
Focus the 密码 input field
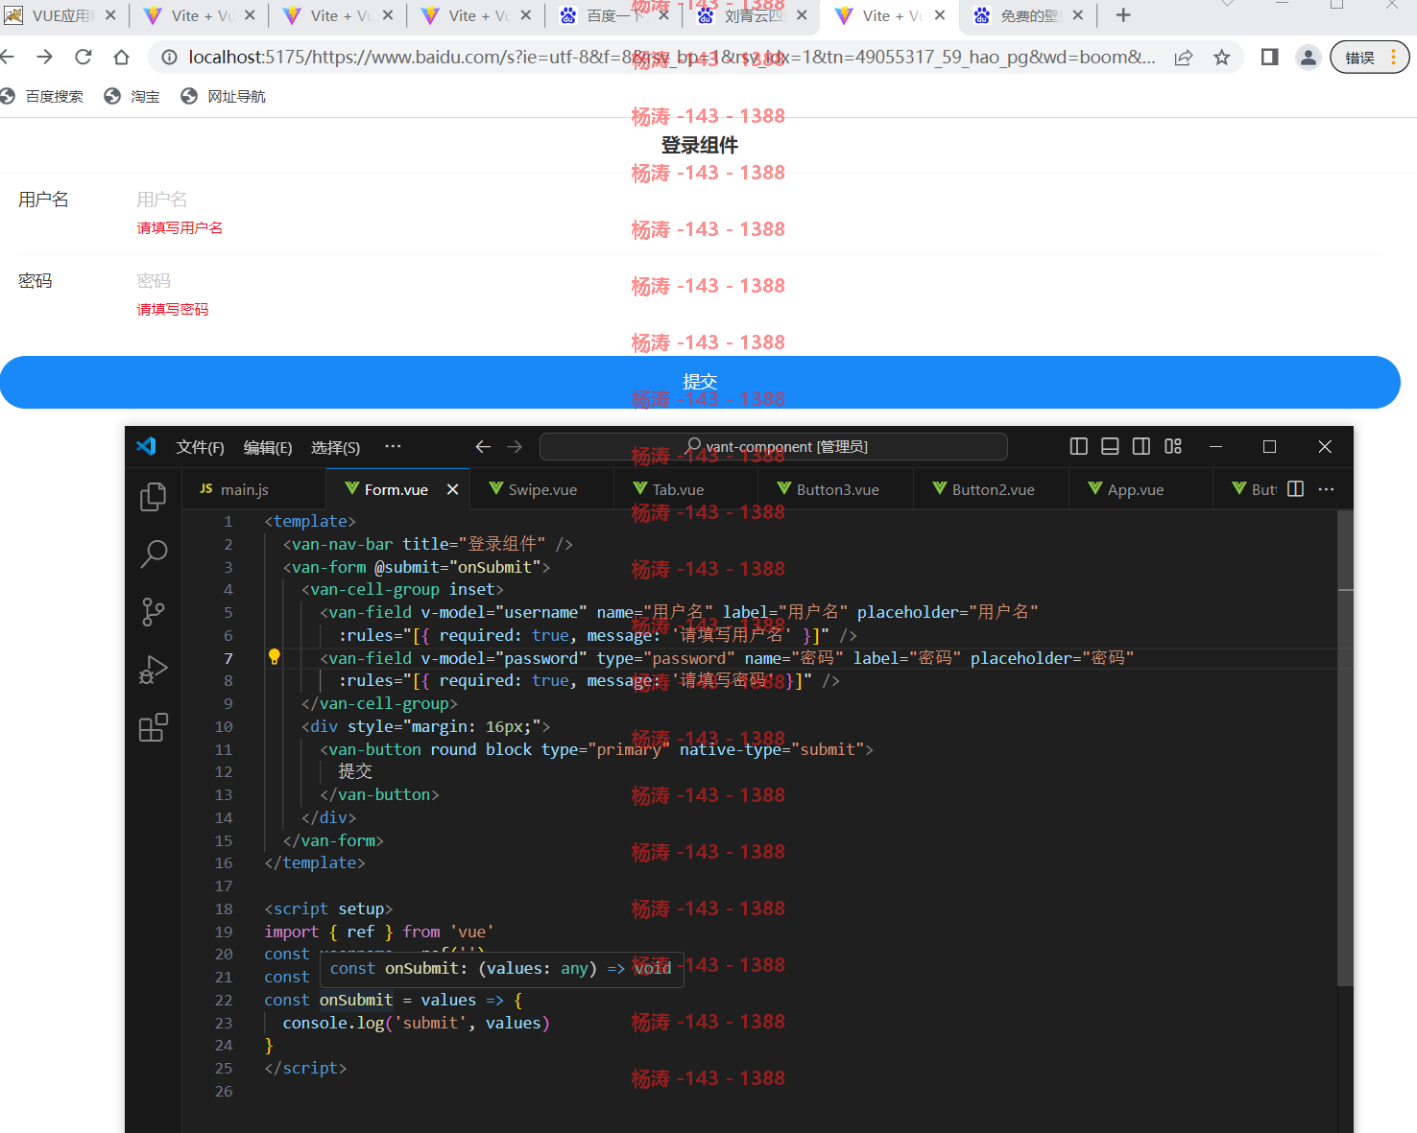[758, 281]
